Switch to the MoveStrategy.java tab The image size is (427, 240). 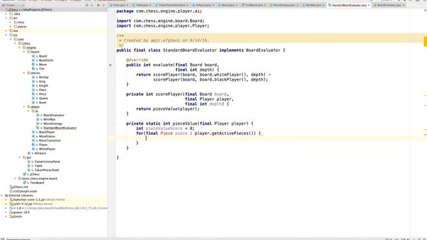click(284, 5)
